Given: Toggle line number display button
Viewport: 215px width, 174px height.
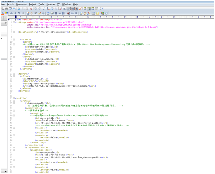Looking at the screenshot, I should (x=72, y=9).
